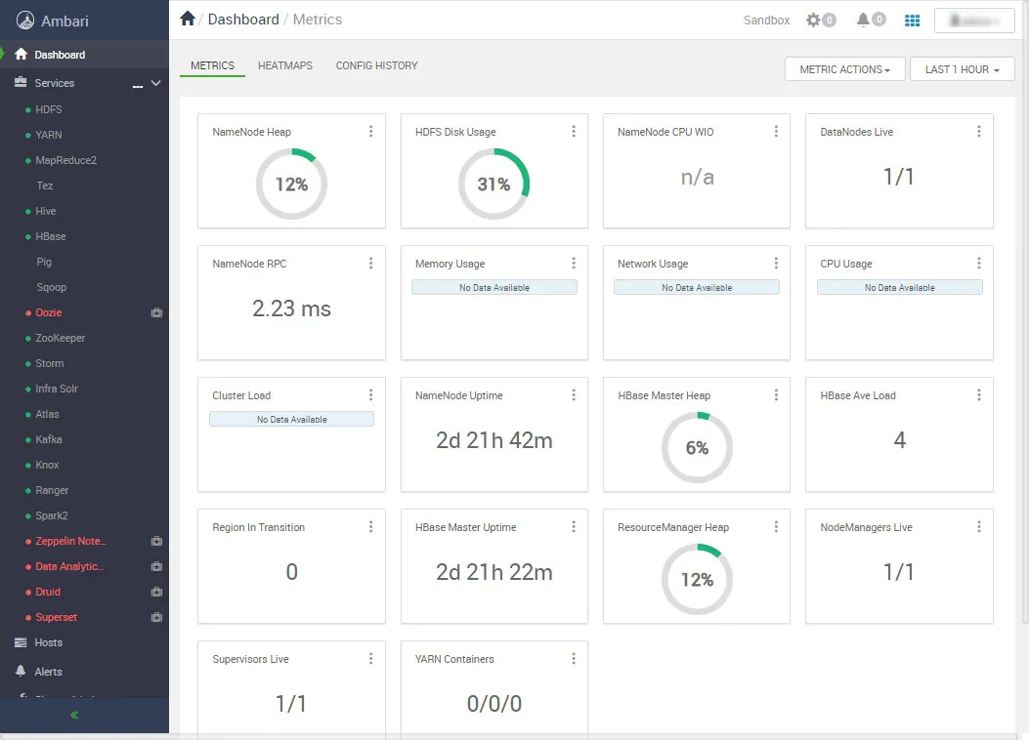Switch to the Metrics tab
Screen dimensions: 1029x740
pos(212,65)
